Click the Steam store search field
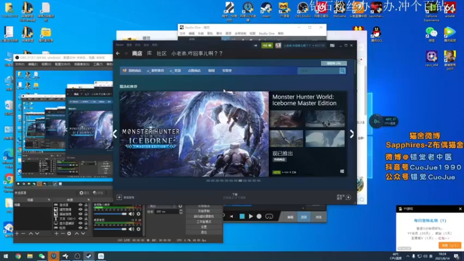The height and width of the screenshot is (261, 464). click(318, 71)
